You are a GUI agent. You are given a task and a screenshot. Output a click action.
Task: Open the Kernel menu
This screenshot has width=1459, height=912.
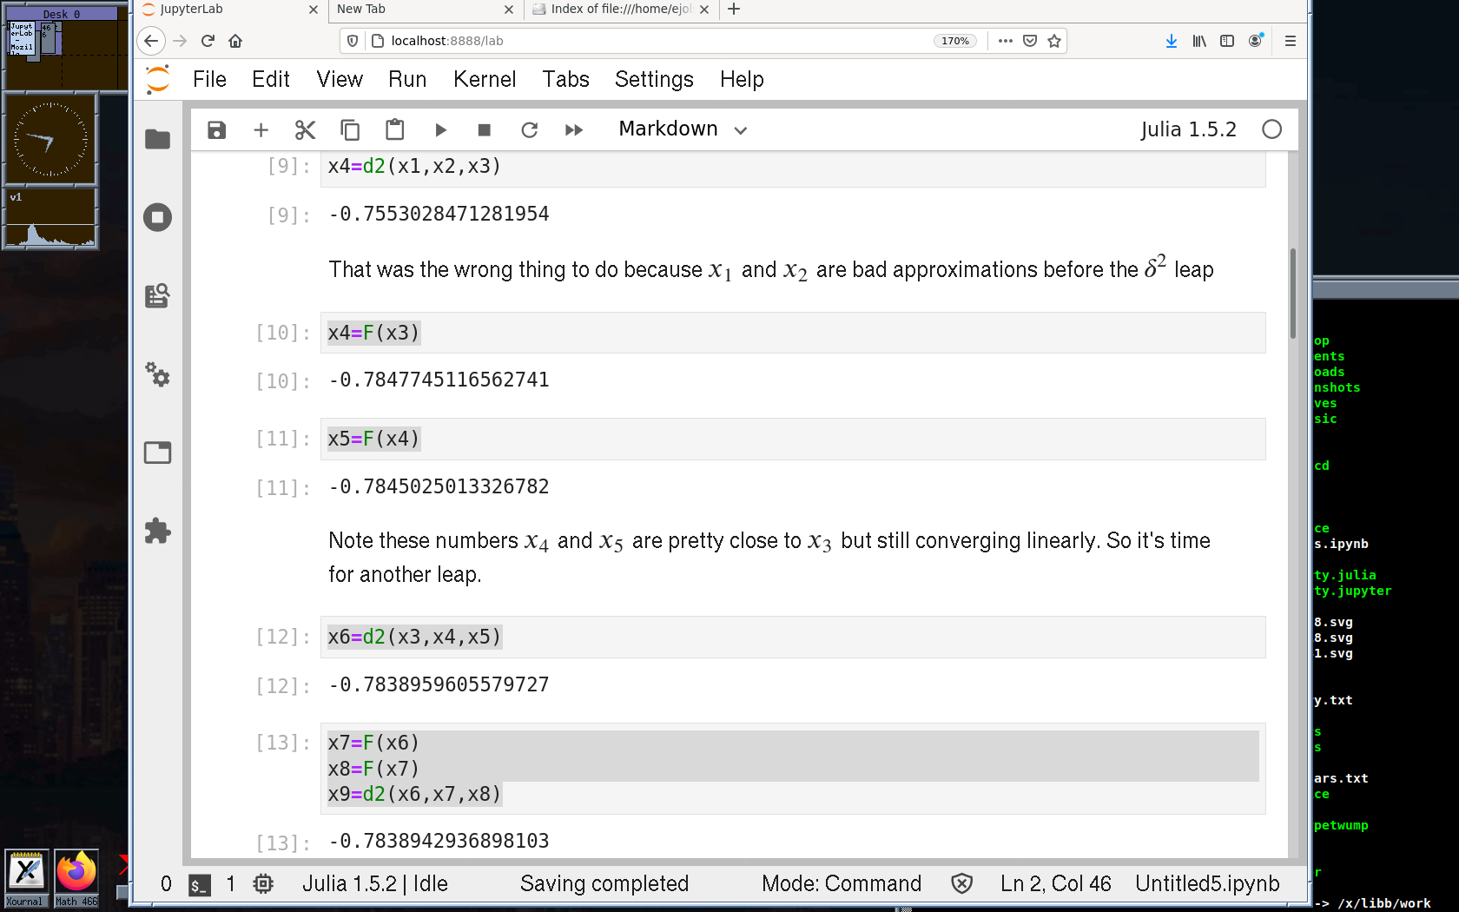[x=484, y=80]
